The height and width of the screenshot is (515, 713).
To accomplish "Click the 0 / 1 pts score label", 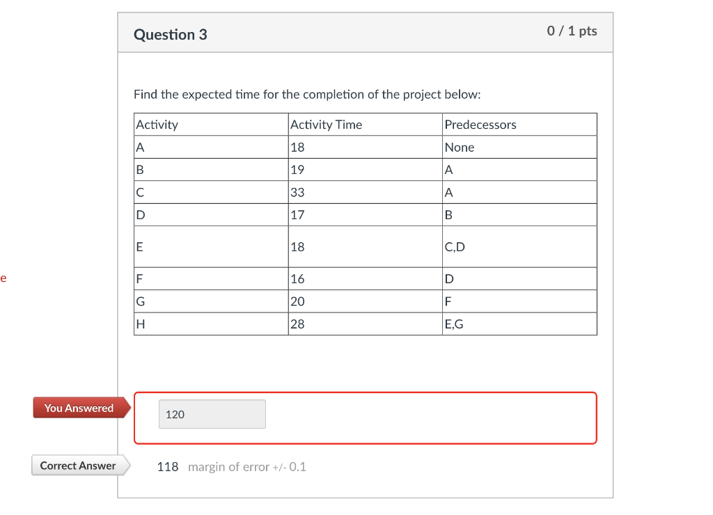I will 571,31.
